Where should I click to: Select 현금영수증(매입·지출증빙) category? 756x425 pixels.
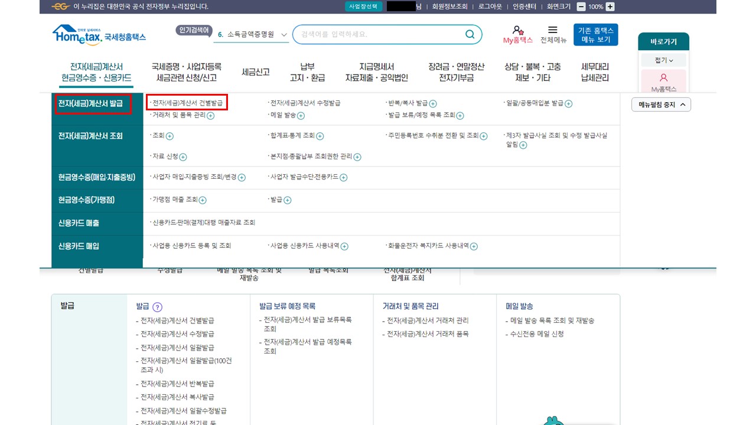[97, 178]
